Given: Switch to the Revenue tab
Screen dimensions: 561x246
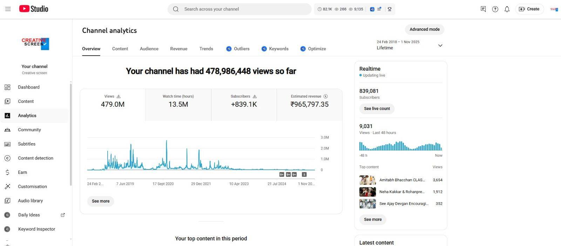Looking at the screenshot, I should (x=179, y=49).
